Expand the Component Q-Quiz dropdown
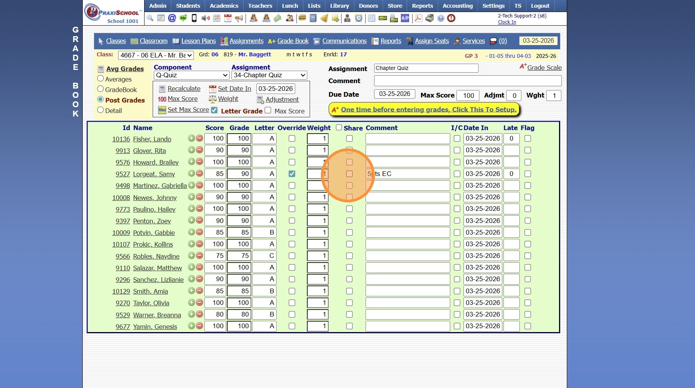695x388 pixels. pos(191,75)
